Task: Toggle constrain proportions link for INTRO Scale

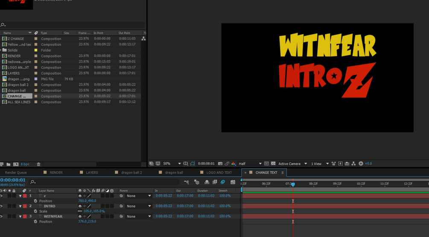Action: click(x=80, y=211)
